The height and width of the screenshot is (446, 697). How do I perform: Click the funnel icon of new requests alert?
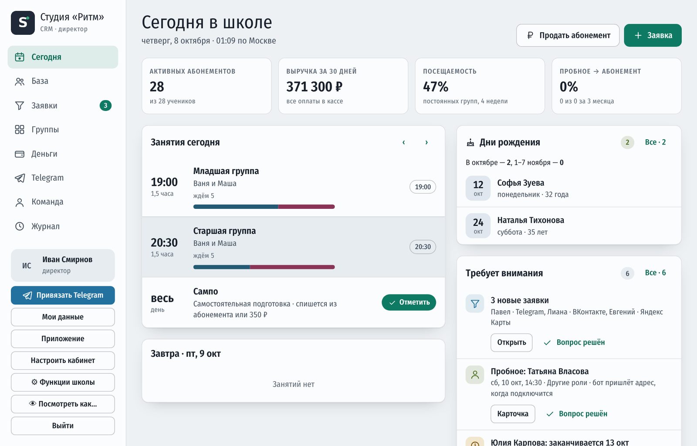(475, 304)
